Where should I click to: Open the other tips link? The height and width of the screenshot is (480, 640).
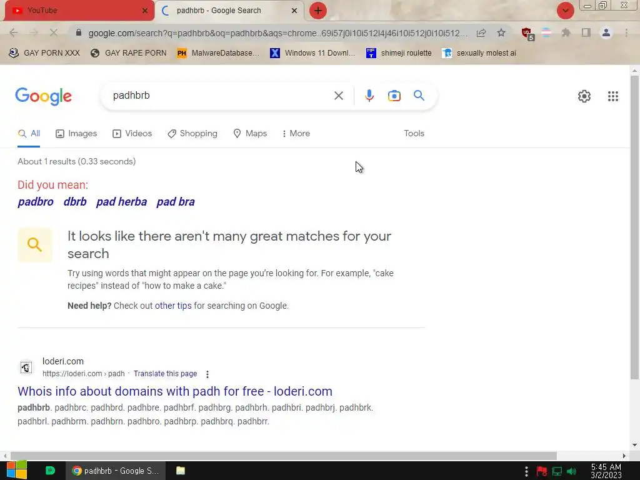(x=173, y=306)
